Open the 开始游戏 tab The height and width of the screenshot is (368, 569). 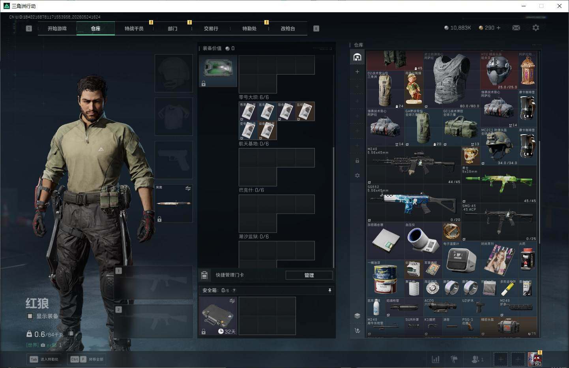point(57,28)
